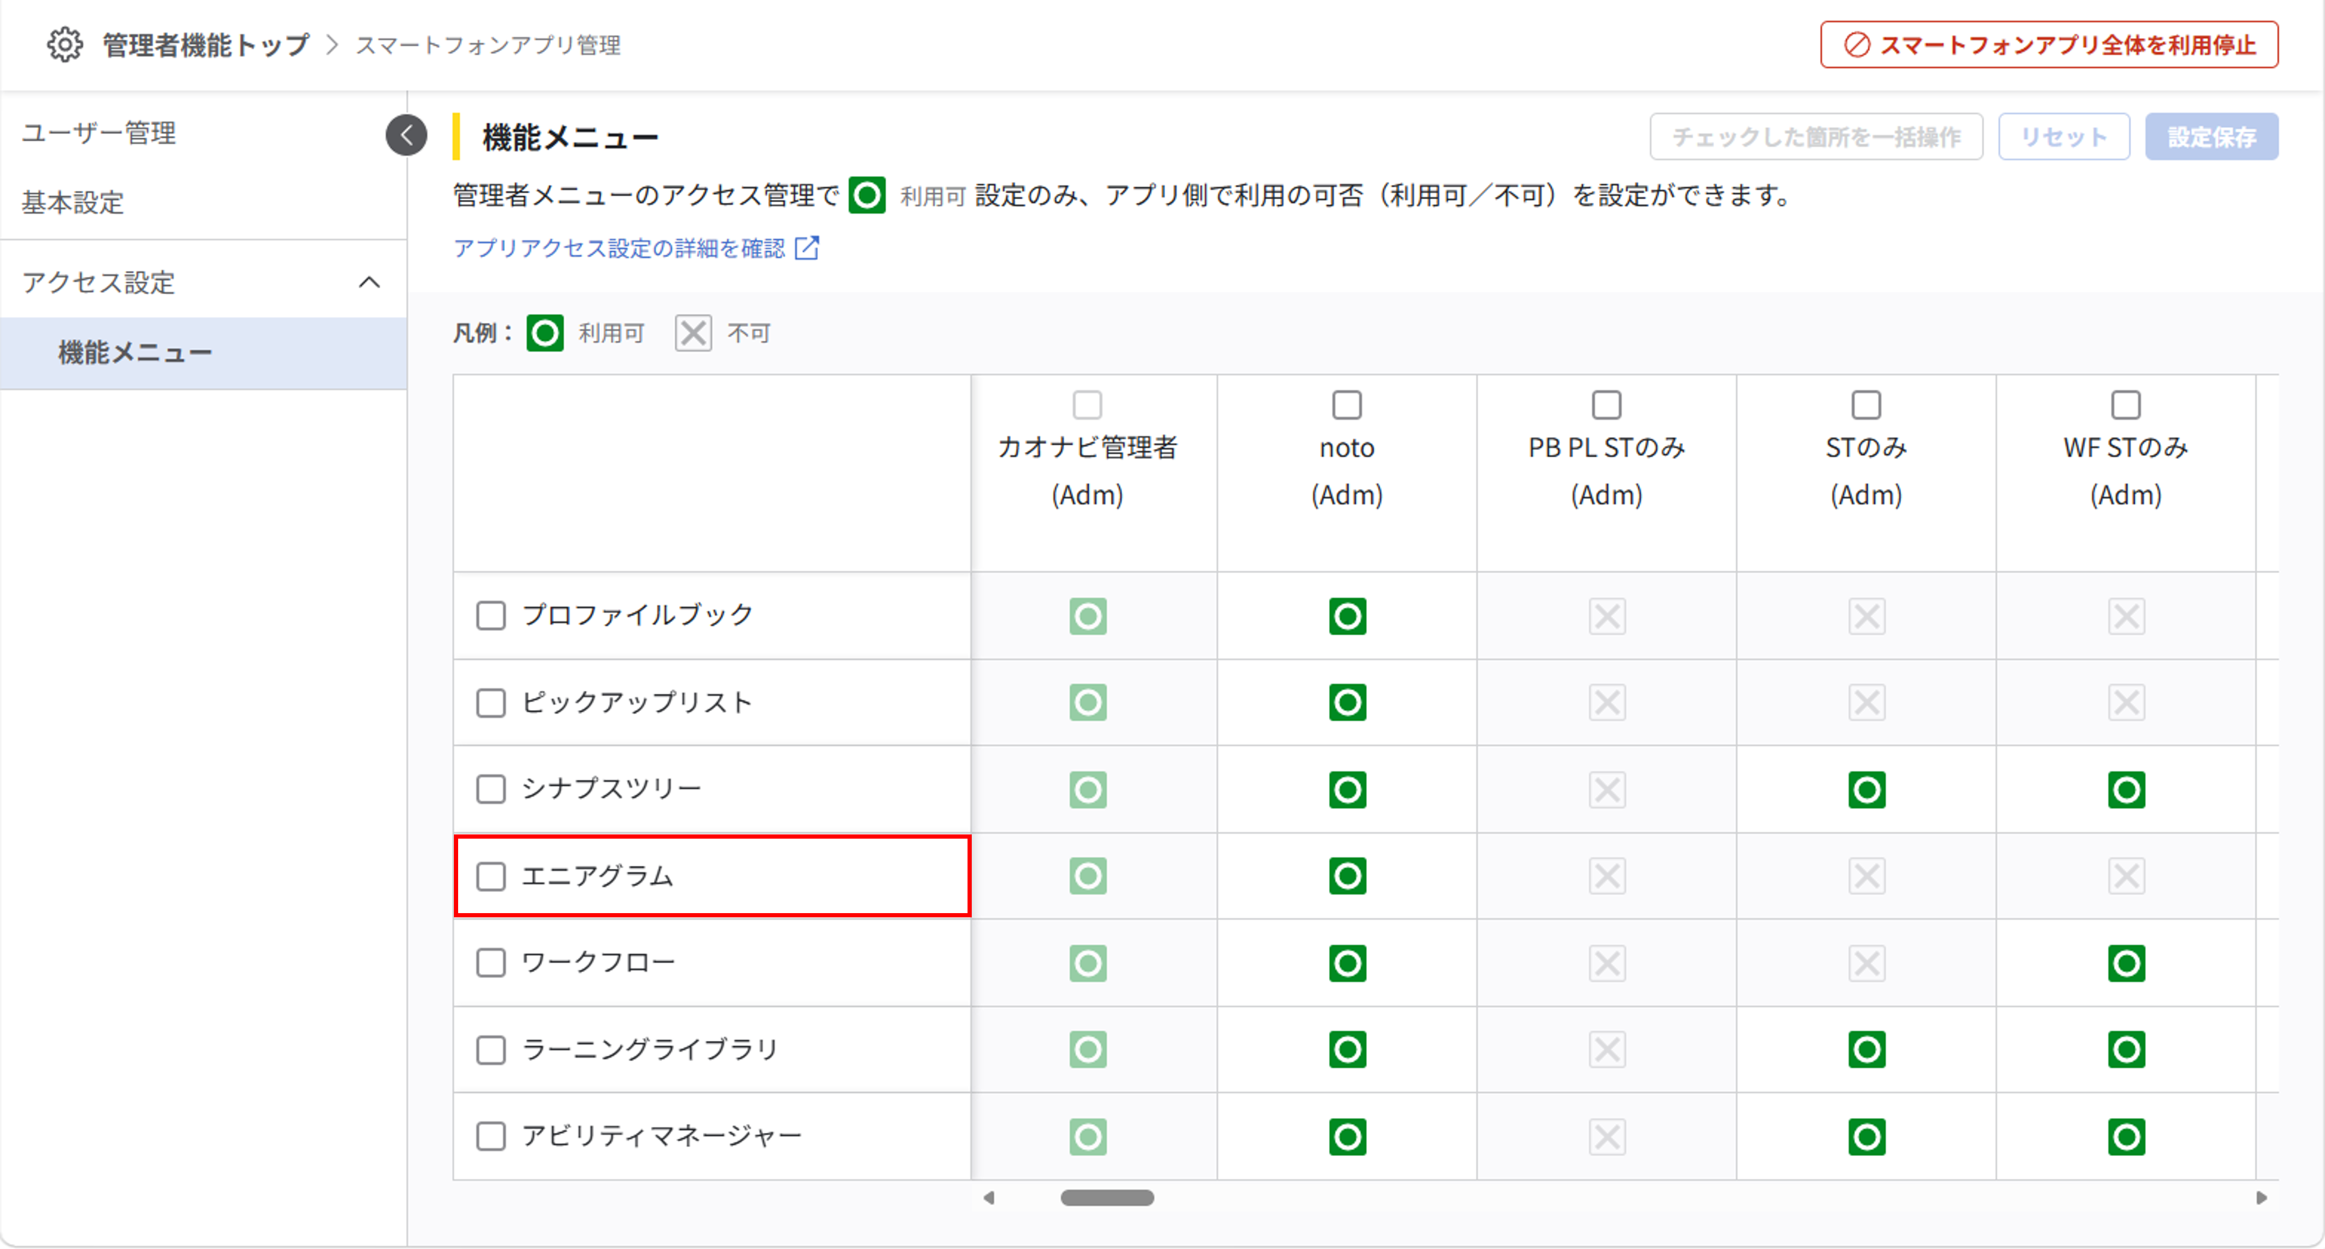Click スマートフォンアプリ全体を利用停止 button
Viewport: 2325px width, 1249px height.
coord(2049,45)
